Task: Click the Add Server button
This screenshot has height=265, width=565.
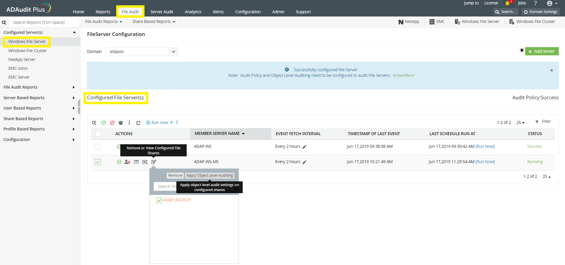Action: point(542,51)
